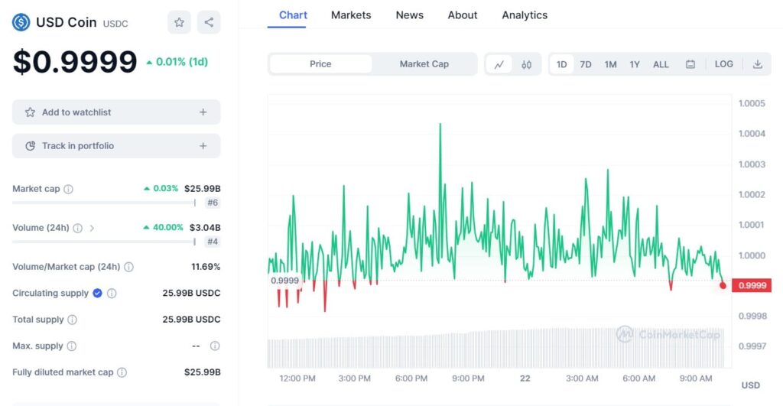783x406 pixels.
Task: Click plus icon on Add to watchlist
Action: tap(203, 112)
